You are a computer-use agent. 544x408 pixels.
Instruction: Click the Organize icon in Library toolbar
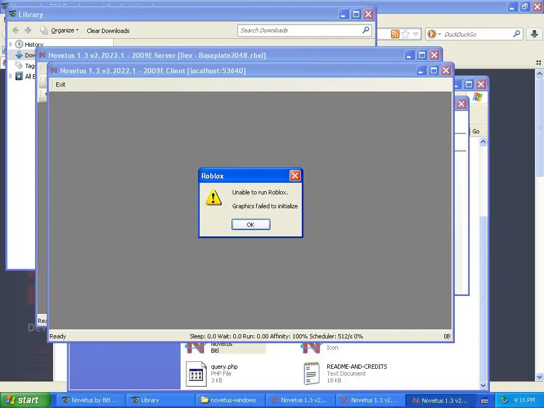point(44,30)
